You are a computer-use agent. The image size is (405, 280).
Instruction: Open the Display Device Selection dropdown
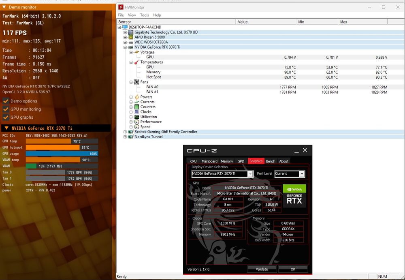pos(250,174)
